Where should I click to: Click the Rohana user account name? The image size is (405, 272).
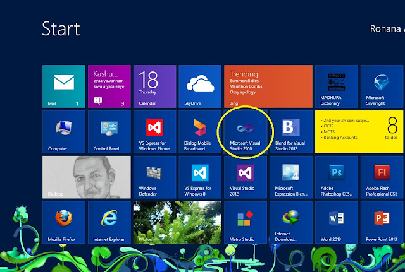pos(387,29)
